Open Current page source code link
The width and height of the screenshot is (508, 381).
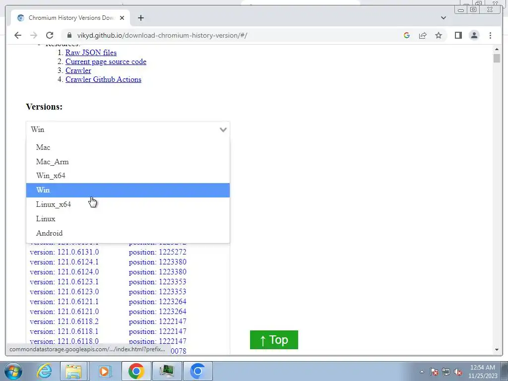[x=106, y=62]
